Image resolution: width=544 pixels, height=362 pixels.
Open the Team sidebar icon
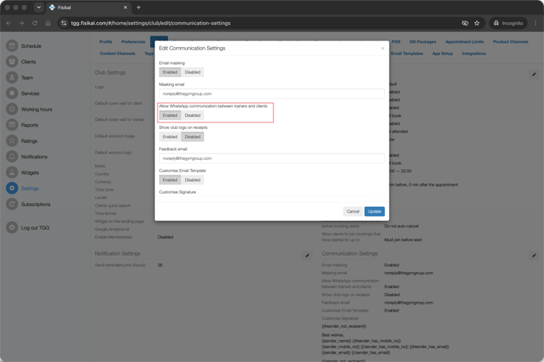[x=12, y=78]
